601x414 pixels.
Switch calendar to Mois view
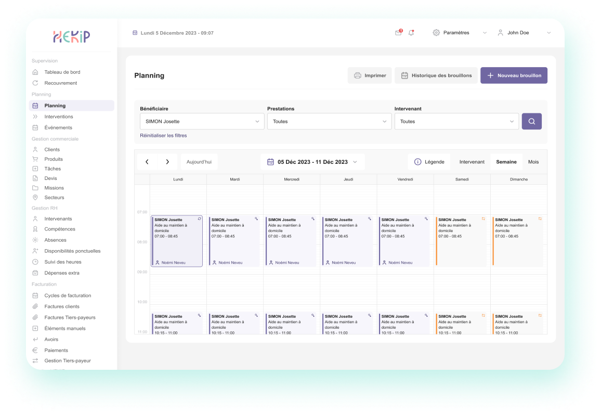pyautogui.click(x=533, y=162)
